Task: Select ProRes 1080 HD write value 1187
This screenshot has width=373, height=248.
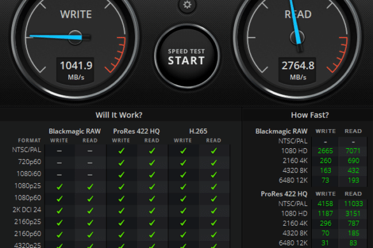Action: coord(325,214)
